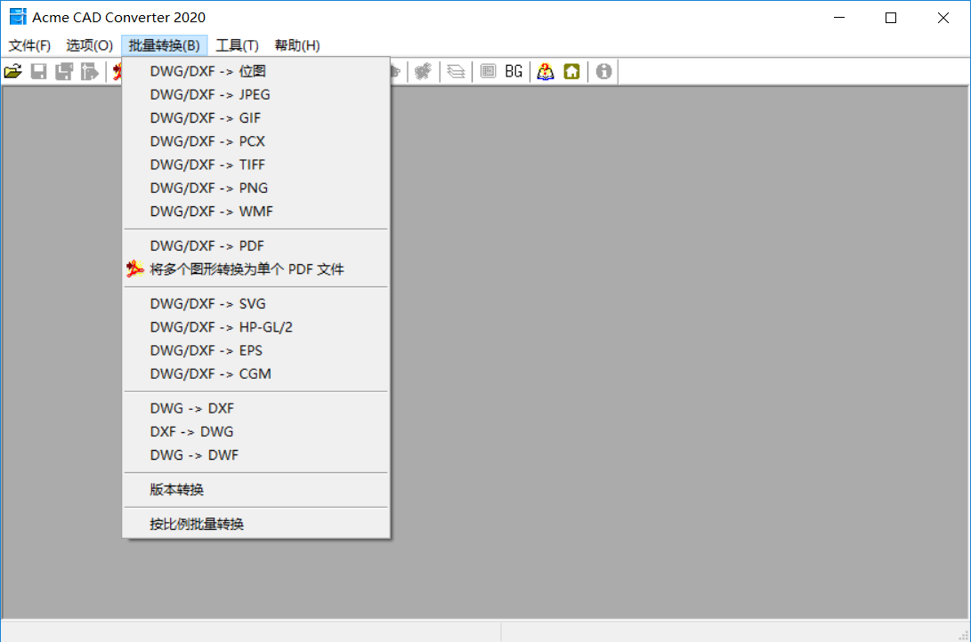Image resolution: width=971 pixels, height=642 pixels.
Task: Choose 按比例批量转换 menu item
Action: (197, 525)
